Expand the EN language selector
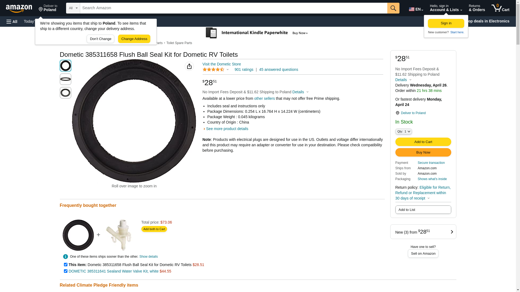This screenshot has height=292, width=520. coord(416,9)
